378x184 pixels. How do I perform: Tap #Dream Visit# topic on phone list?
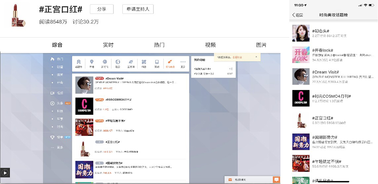[326, 72]
